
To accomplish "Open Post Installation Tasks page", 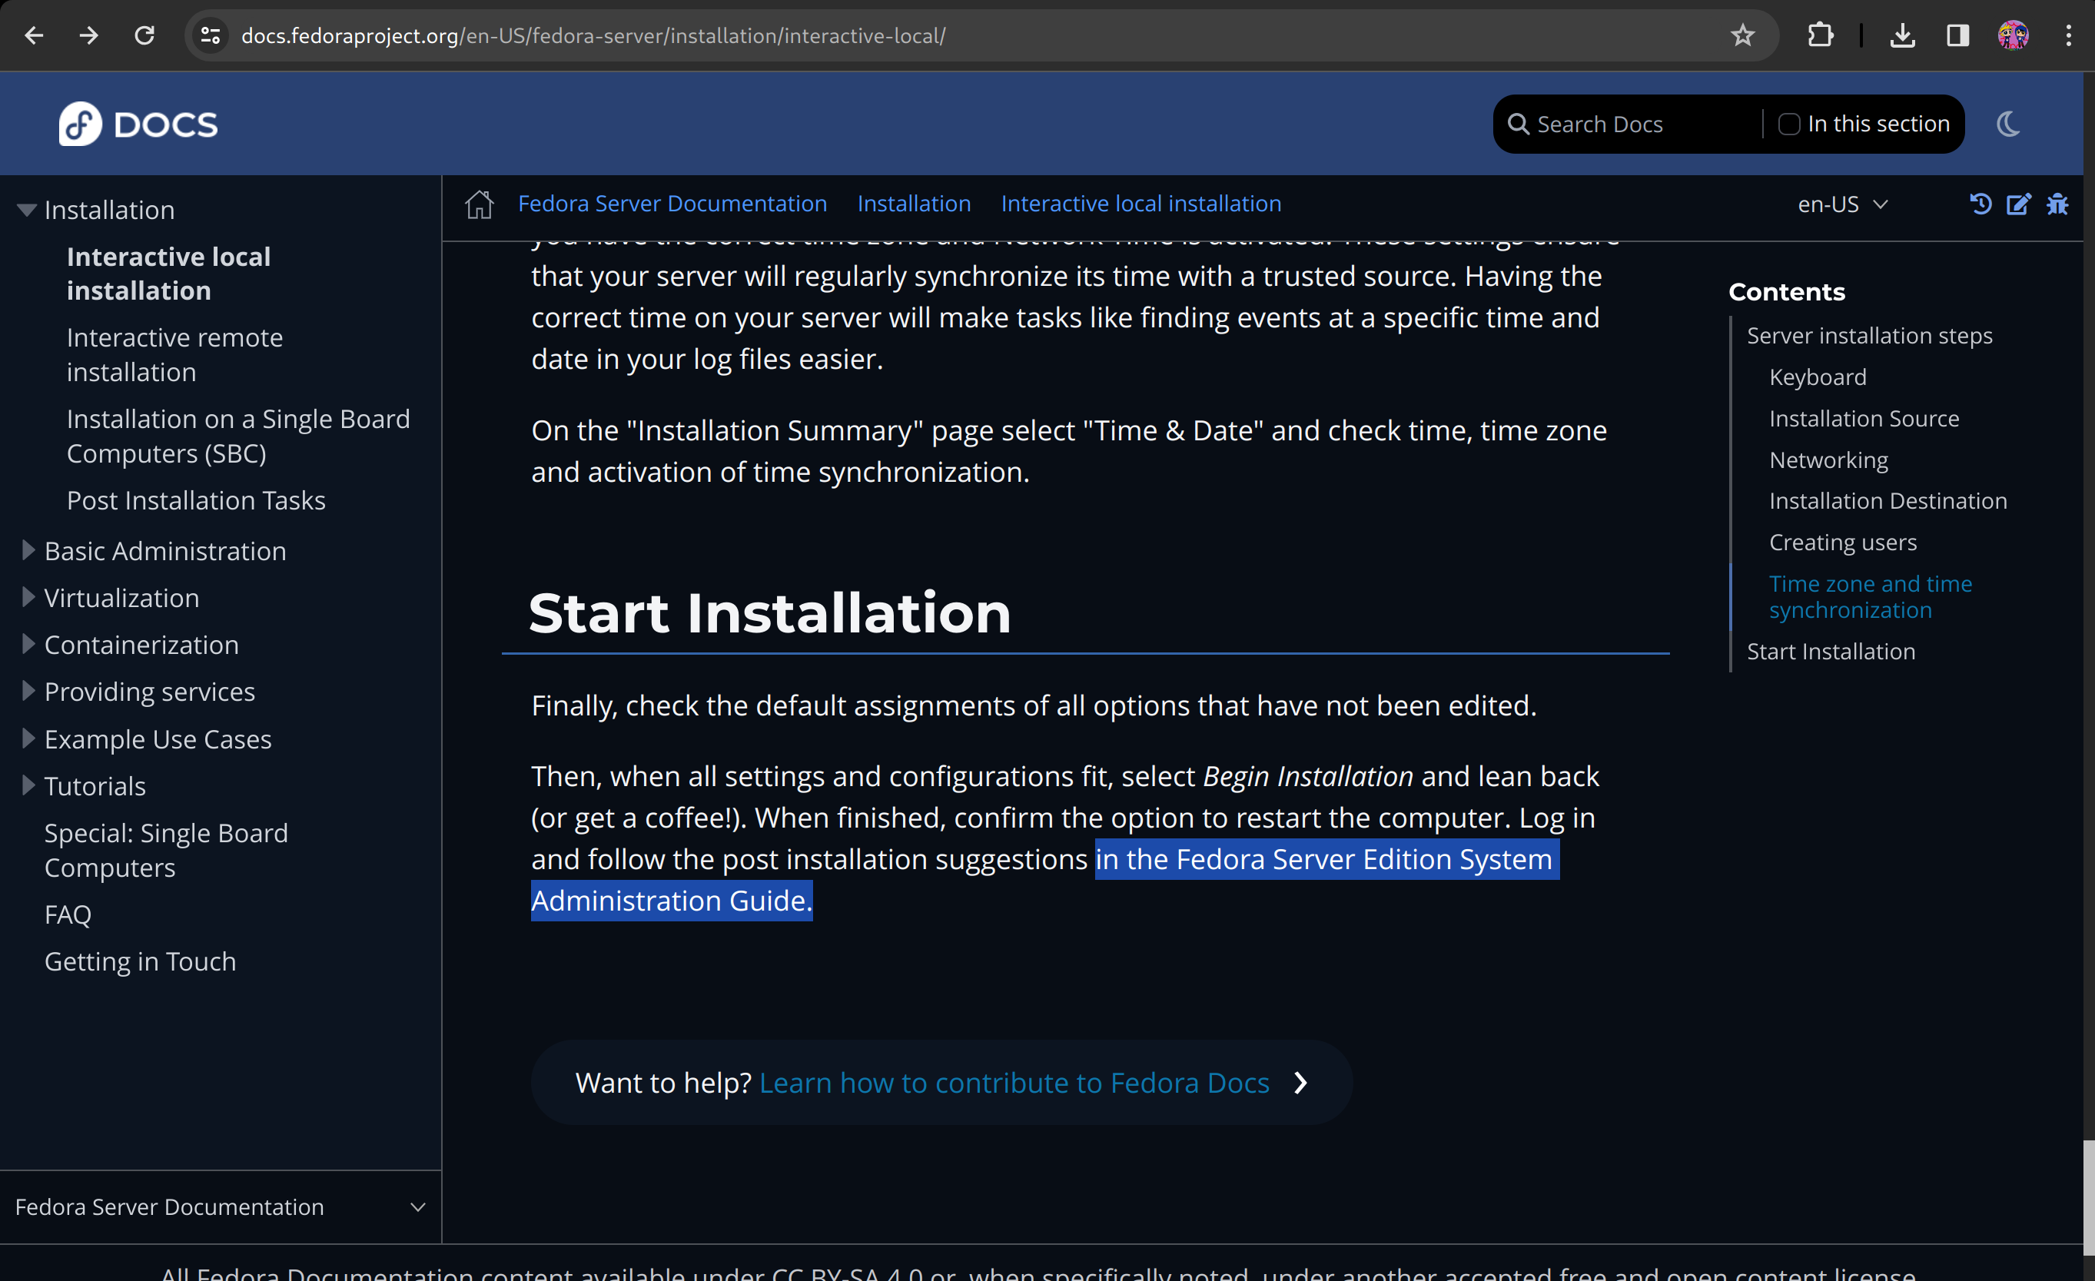I will 195,501.
